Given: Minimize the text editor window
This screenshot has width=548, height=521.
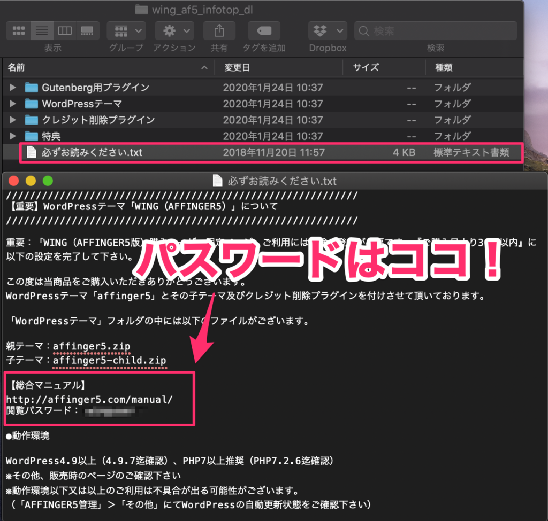Looking at the screenshot, I should tap(31, 181).
